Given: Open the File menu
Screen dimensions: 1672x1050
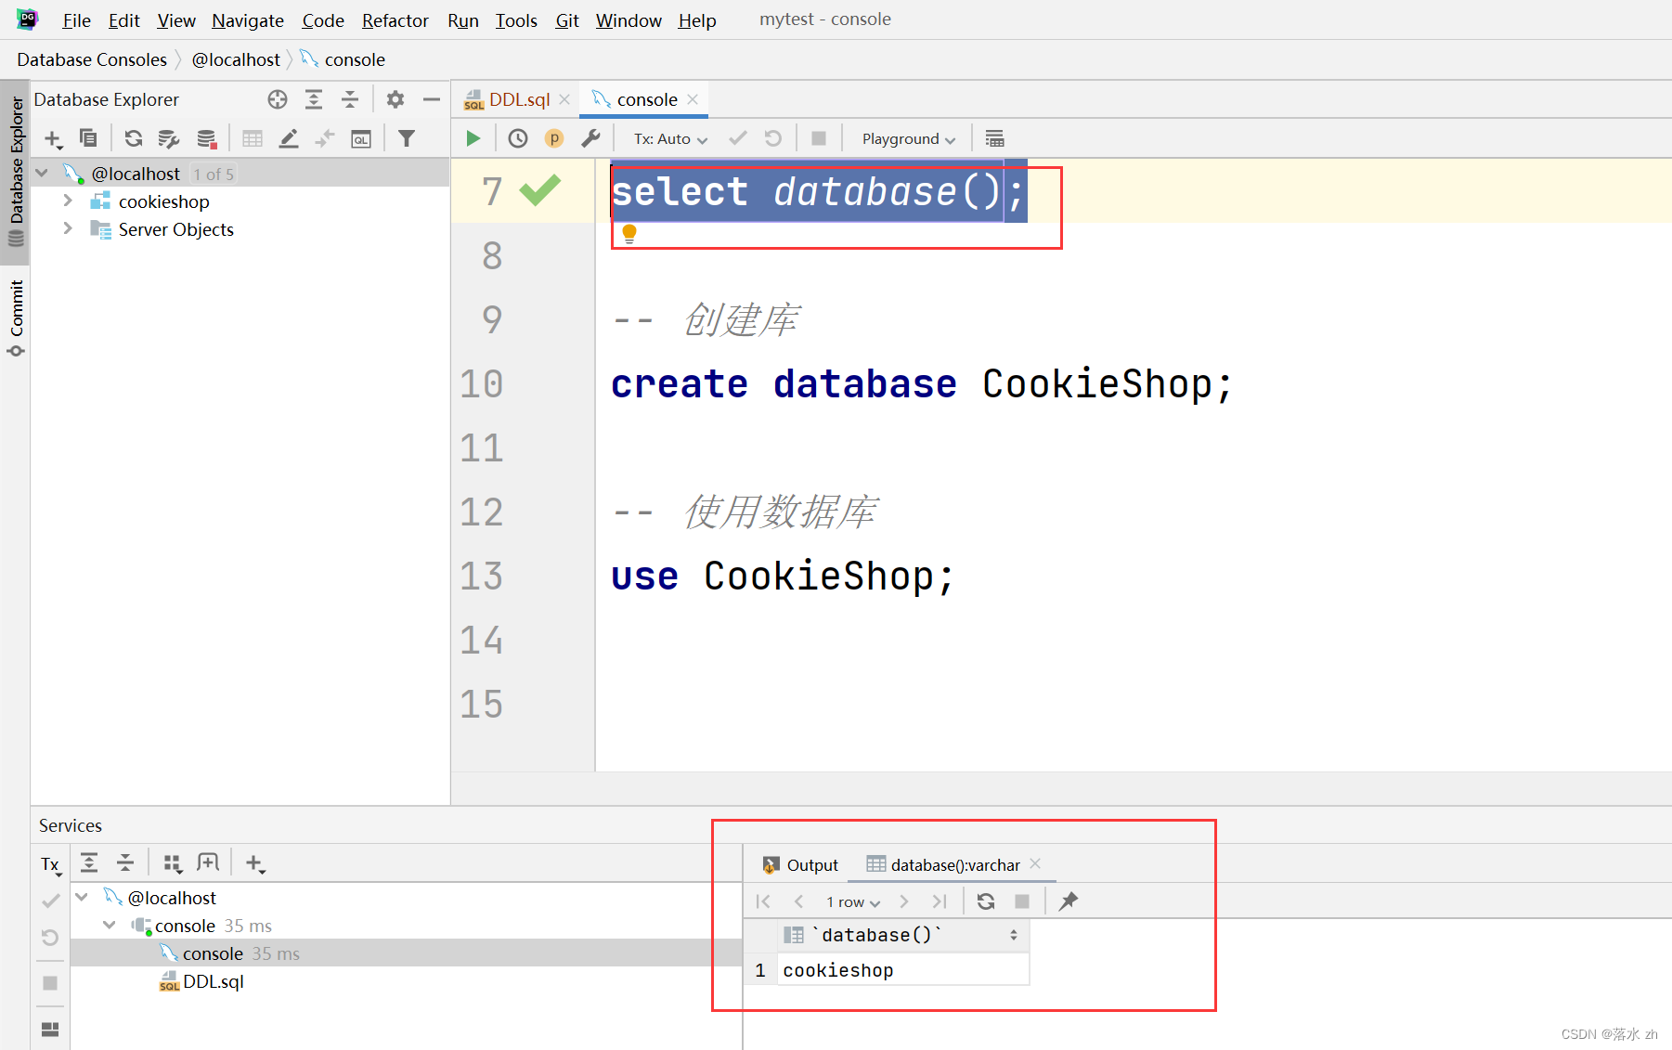Looking at the screenshot, I should tap(76, 20).
